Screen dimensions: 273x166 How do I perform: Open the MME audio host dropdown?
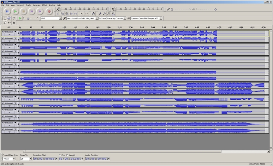click(x=60, y=18)
